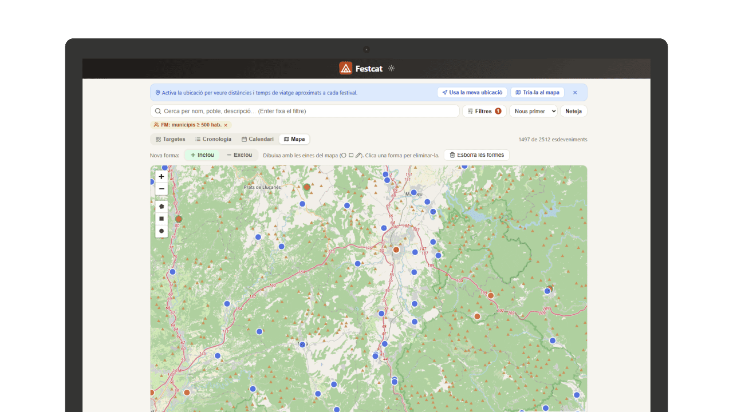This screenshot has height=412, width=733.
Task: Click Esborra les formes button
Action: coord(476,155)
